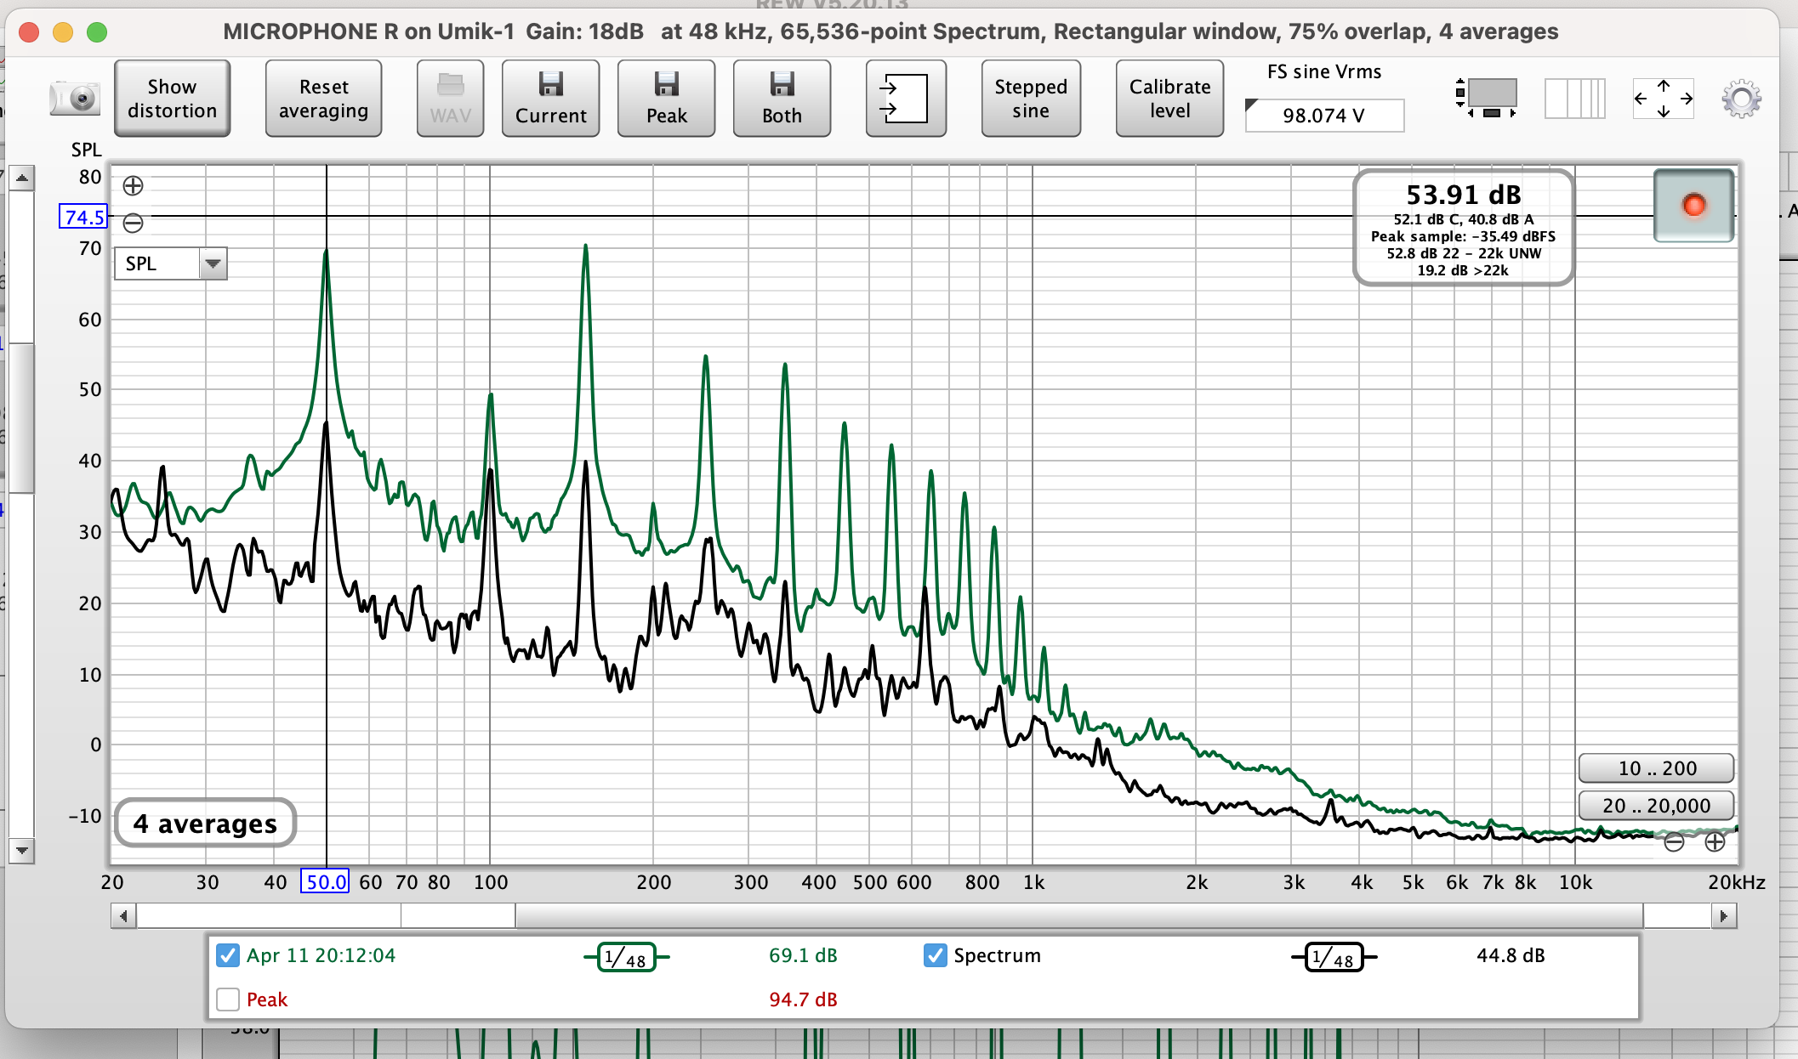The height and width of the screenshot is (1059, 1798).
Task: Uncheck the Apr 11 20:12:04 trace checkbox
Action: pyautogui.click(x=228, y=955)
